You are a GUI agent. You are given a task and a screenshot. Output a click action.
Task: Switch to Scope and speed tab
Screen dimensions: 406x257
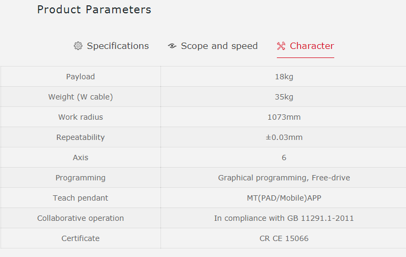click(219, 46)
